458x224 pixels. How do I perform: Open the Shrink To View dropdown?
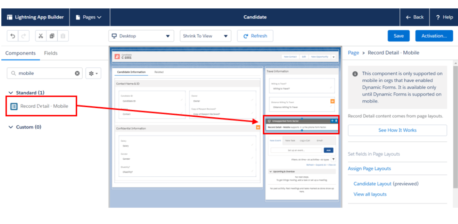(206, 36)
